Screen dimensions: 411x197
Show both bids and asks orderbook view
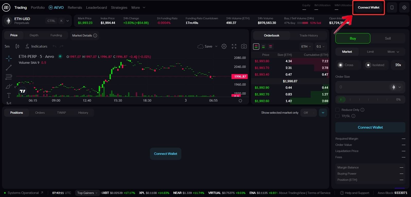(x=256, y=47)
